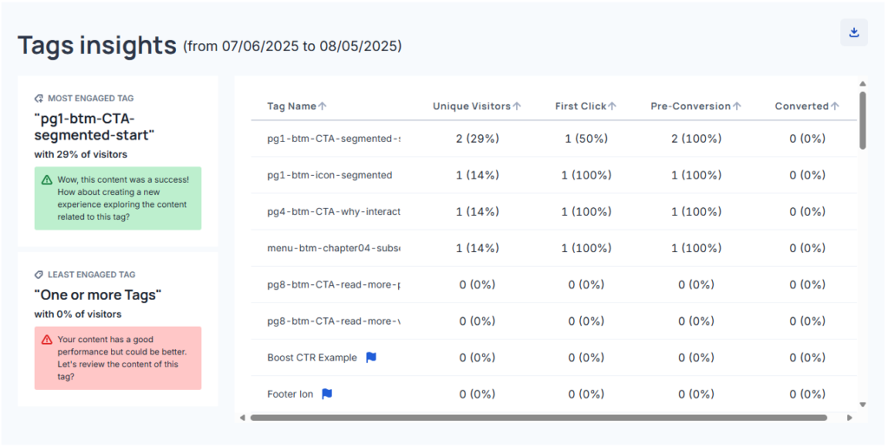The image size is (888, 447).
Task: Click the Most Engaged Tag icon
Action: (39, 99)
